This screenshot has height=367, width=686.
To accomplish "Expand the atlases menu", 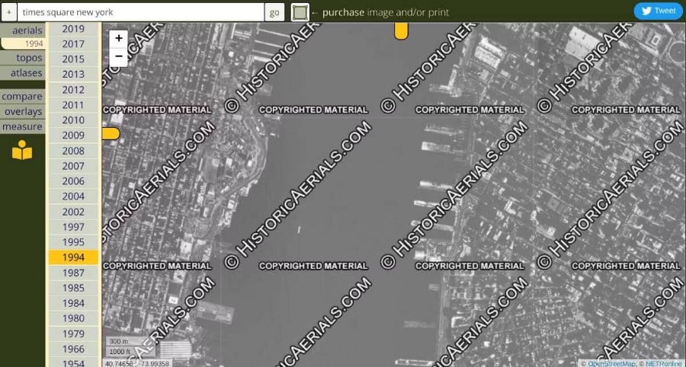I will pos(22,73).
